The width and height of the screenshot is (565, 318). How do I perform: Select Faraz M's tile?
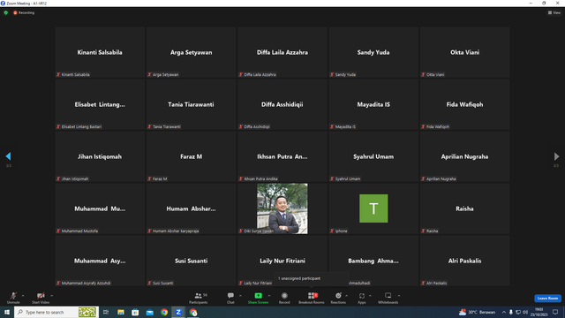coord(191,156)
